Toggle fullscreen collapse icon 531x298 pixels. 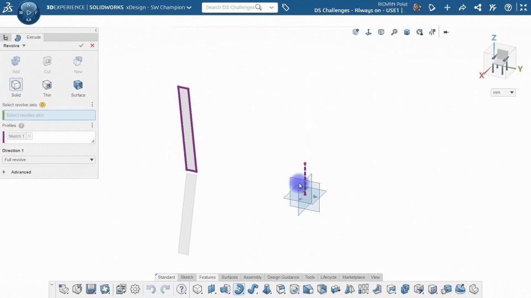[523, 7]
